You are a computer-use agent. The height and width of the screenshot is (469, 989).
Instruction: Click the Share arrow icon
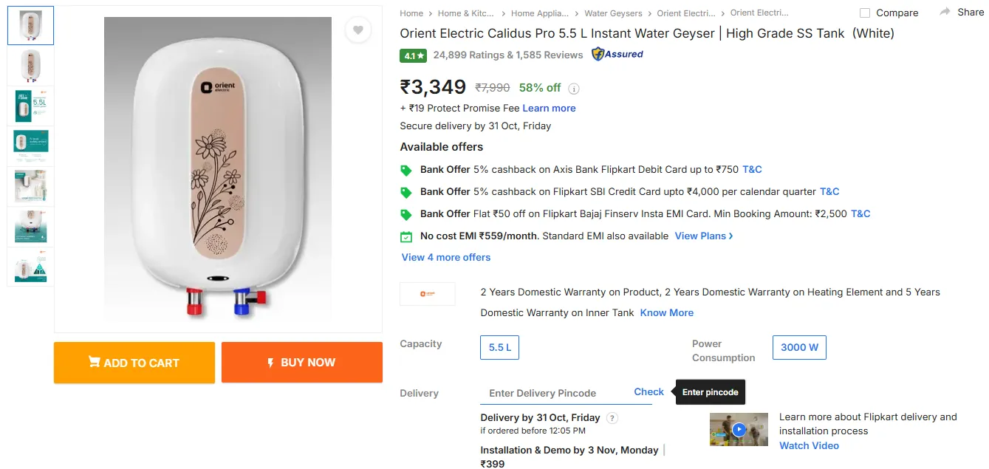point(945,12)
